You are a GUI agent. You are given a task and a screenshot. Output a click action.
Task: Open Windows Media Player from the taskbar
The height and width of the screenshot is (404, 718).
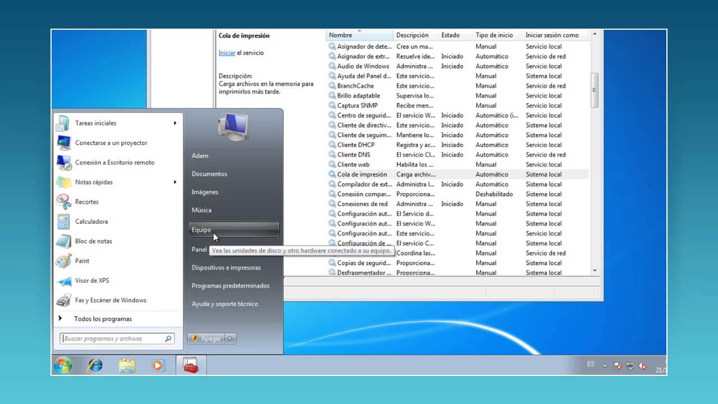click(159, 365)
